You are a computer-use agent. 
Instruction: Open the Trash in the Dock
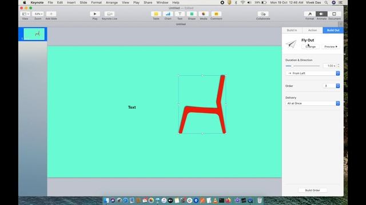pyautogui.click(x=260, y=200)
